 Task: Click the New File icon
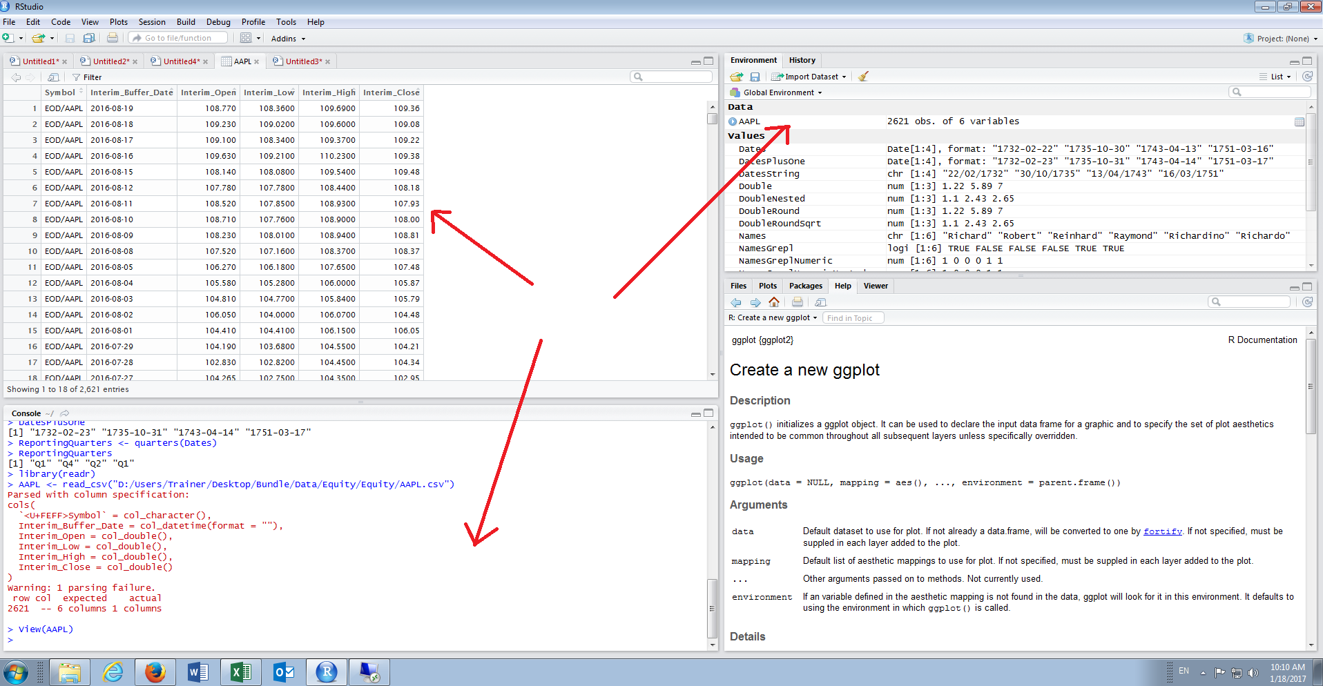(x=7, y=38)
